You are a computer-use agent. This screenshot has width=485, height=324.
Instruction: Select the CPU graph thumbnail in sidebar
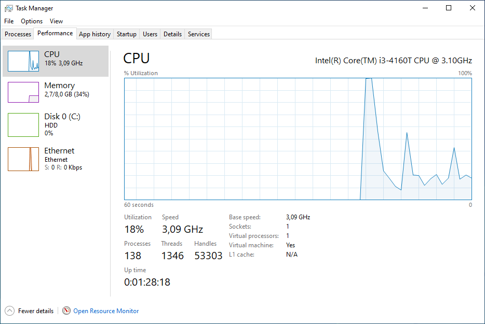click(23, 61)
